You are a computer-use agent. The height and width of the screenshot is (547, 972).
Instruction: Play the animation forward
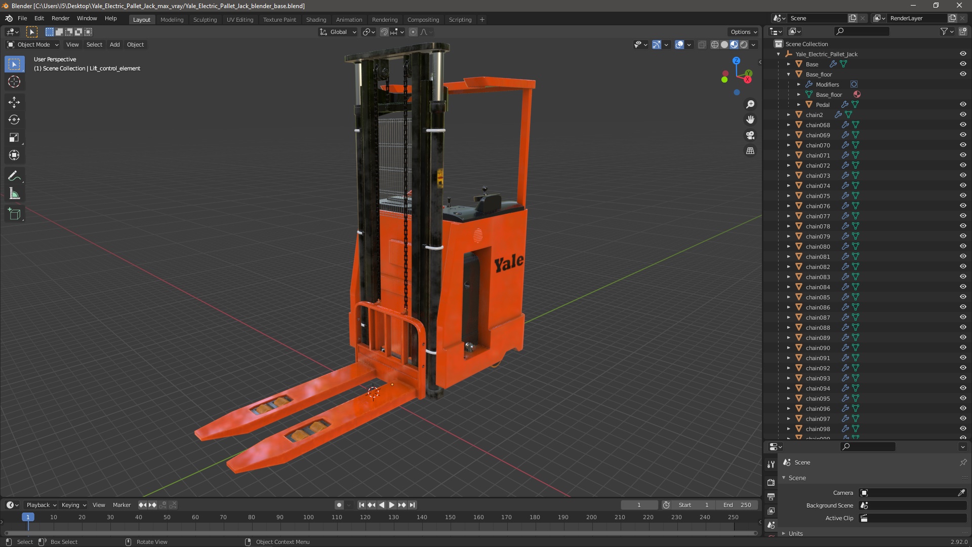391,505
